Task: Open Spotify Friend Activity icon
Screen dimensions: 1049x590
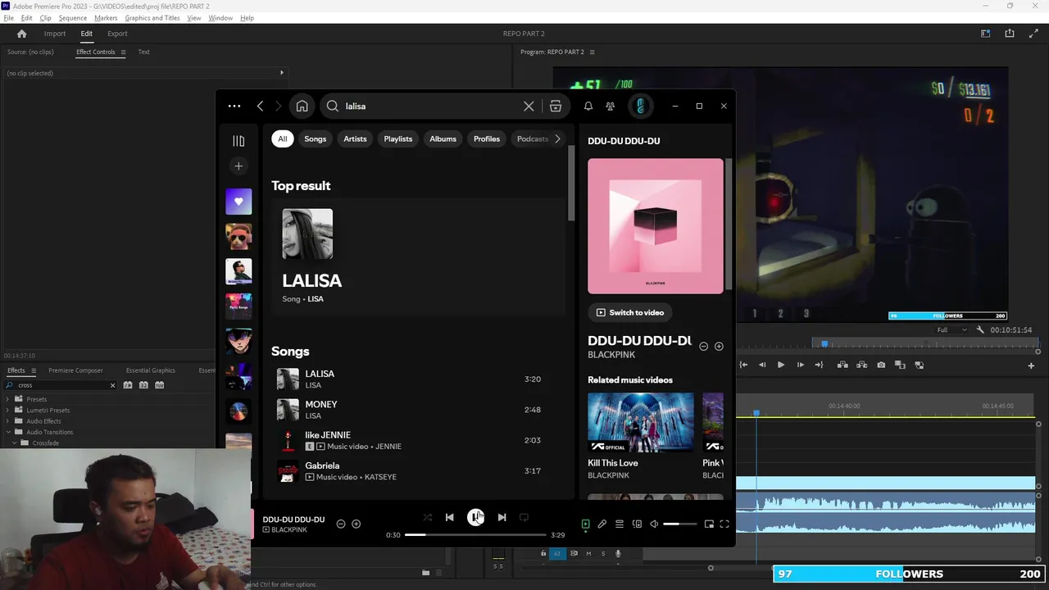Action: tap(610, 106)
